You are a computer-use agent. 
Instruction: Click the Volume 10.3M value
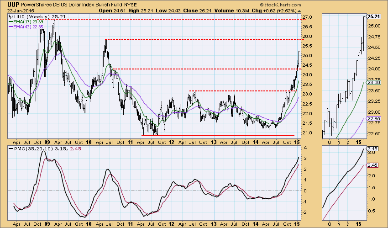(231, 11)
